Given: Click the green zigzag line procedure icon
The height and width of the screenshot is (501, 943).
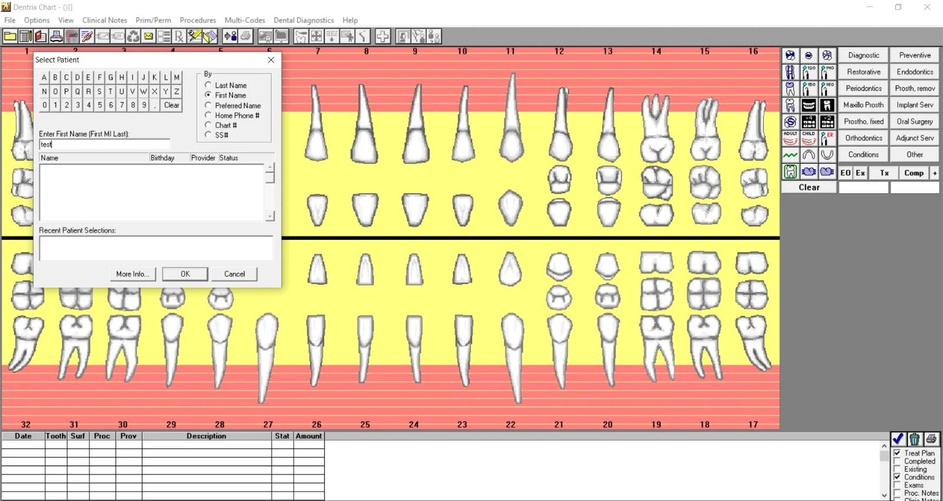Looking at the screenshot, I should pyautogui.click(x=790, y=154).
